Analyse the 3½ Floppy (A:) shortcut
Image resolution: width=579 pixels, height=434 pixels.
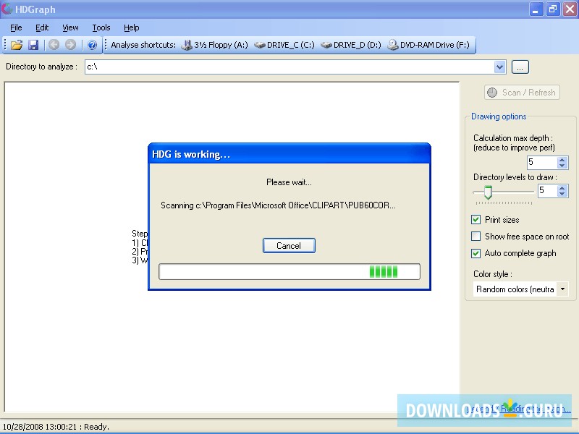point(214,45)
